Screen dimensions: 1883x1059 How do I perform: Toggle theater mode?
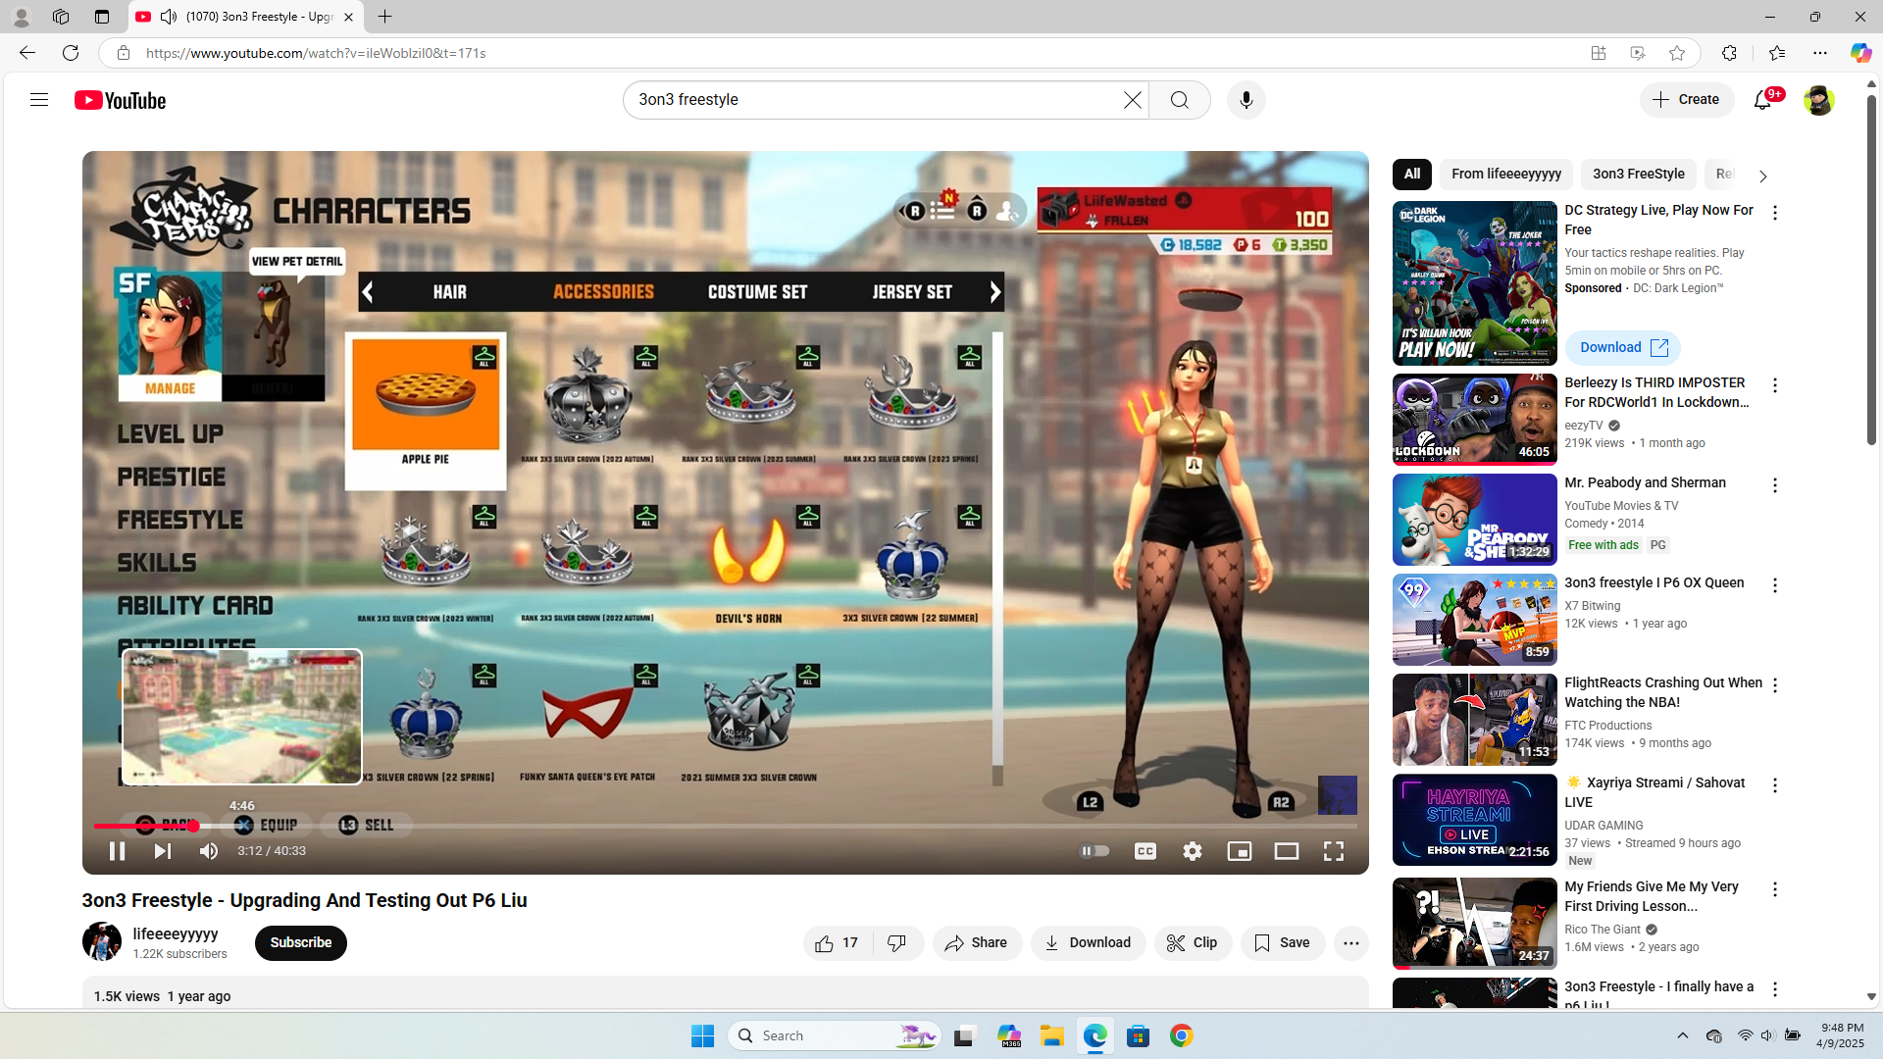click(x=1287, y=851)
